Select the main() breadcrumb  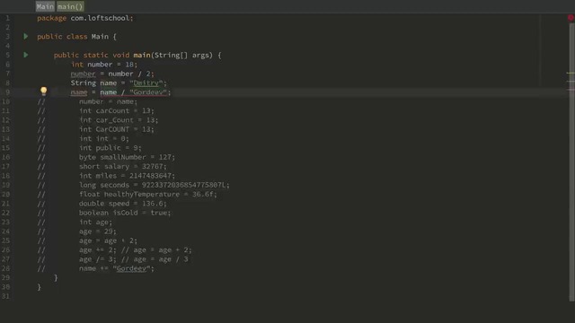pyautogui.click(x=70, y=6)
